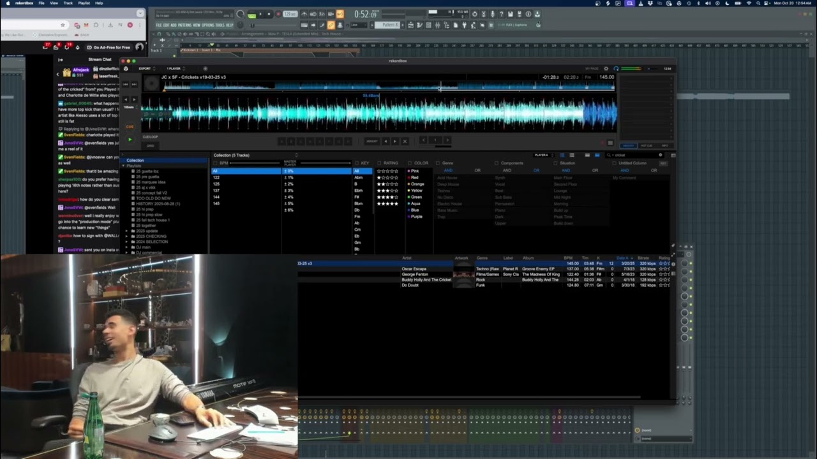Select the Pink color filter
This screenshot has width=817, height=459.
(x=414, y=171)
